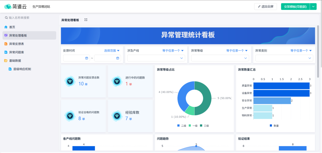The height and width of the screenshot is (153, 322).
Task: Click the 异常问题库 form icon
Action: pyautogui.click(x=6, y=52)
